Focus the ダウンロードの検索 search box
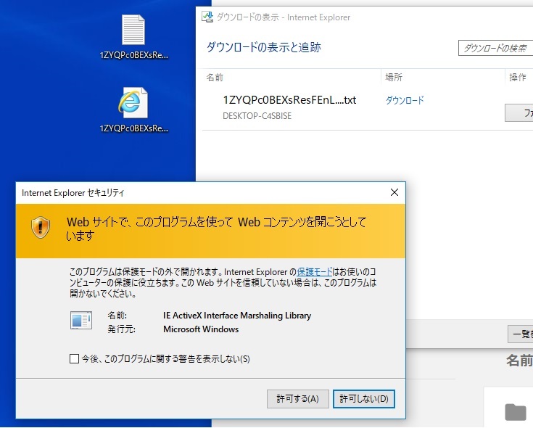This screenshot has height=428, width=533. click(x=496, y=48)
